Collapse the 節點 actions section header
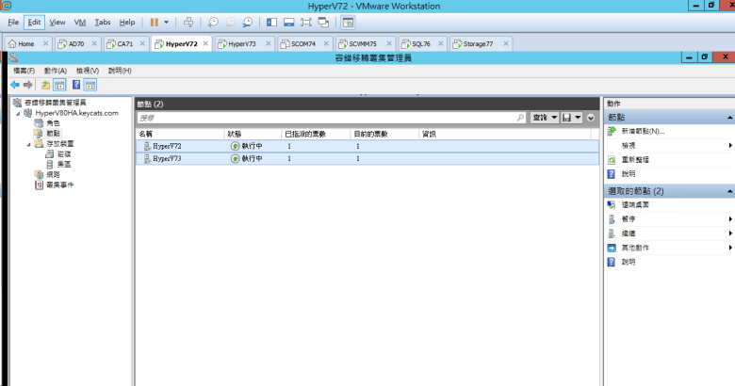The height and width of the screenshot is (386, 735). click(x=729, y=118)
